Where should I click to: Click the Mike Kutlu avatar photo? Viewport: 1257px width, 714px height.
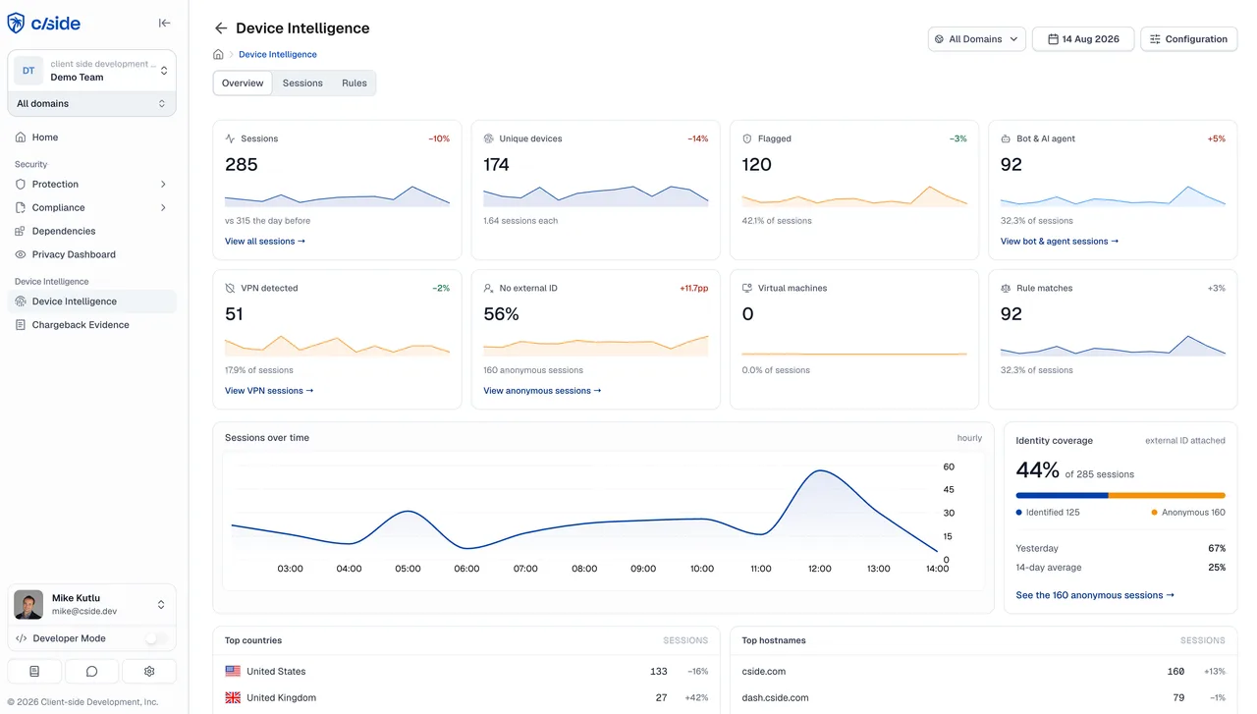(28, 605)
